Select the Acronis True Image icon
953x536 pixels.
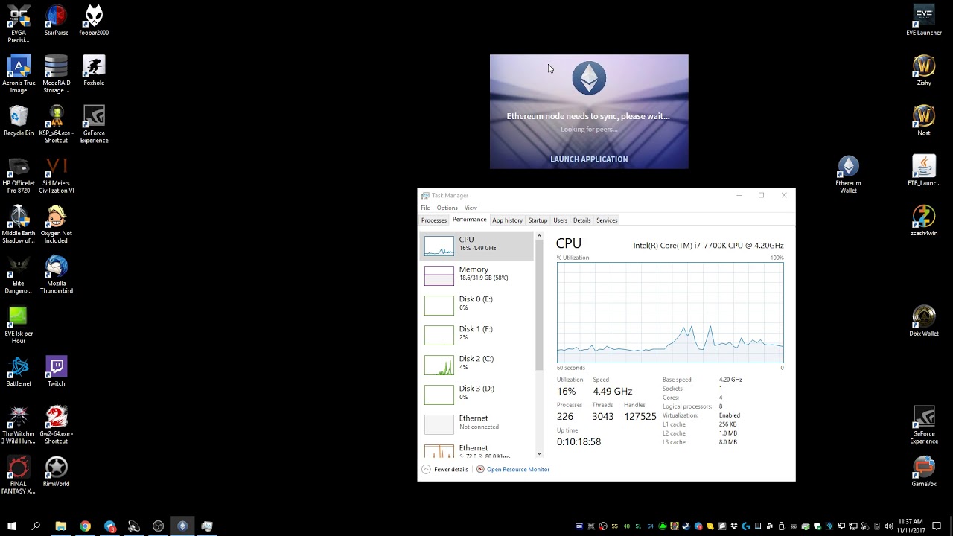click(19, 74)
